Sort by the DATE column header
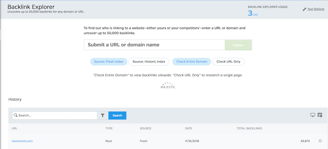 click(x=188, y=128)
